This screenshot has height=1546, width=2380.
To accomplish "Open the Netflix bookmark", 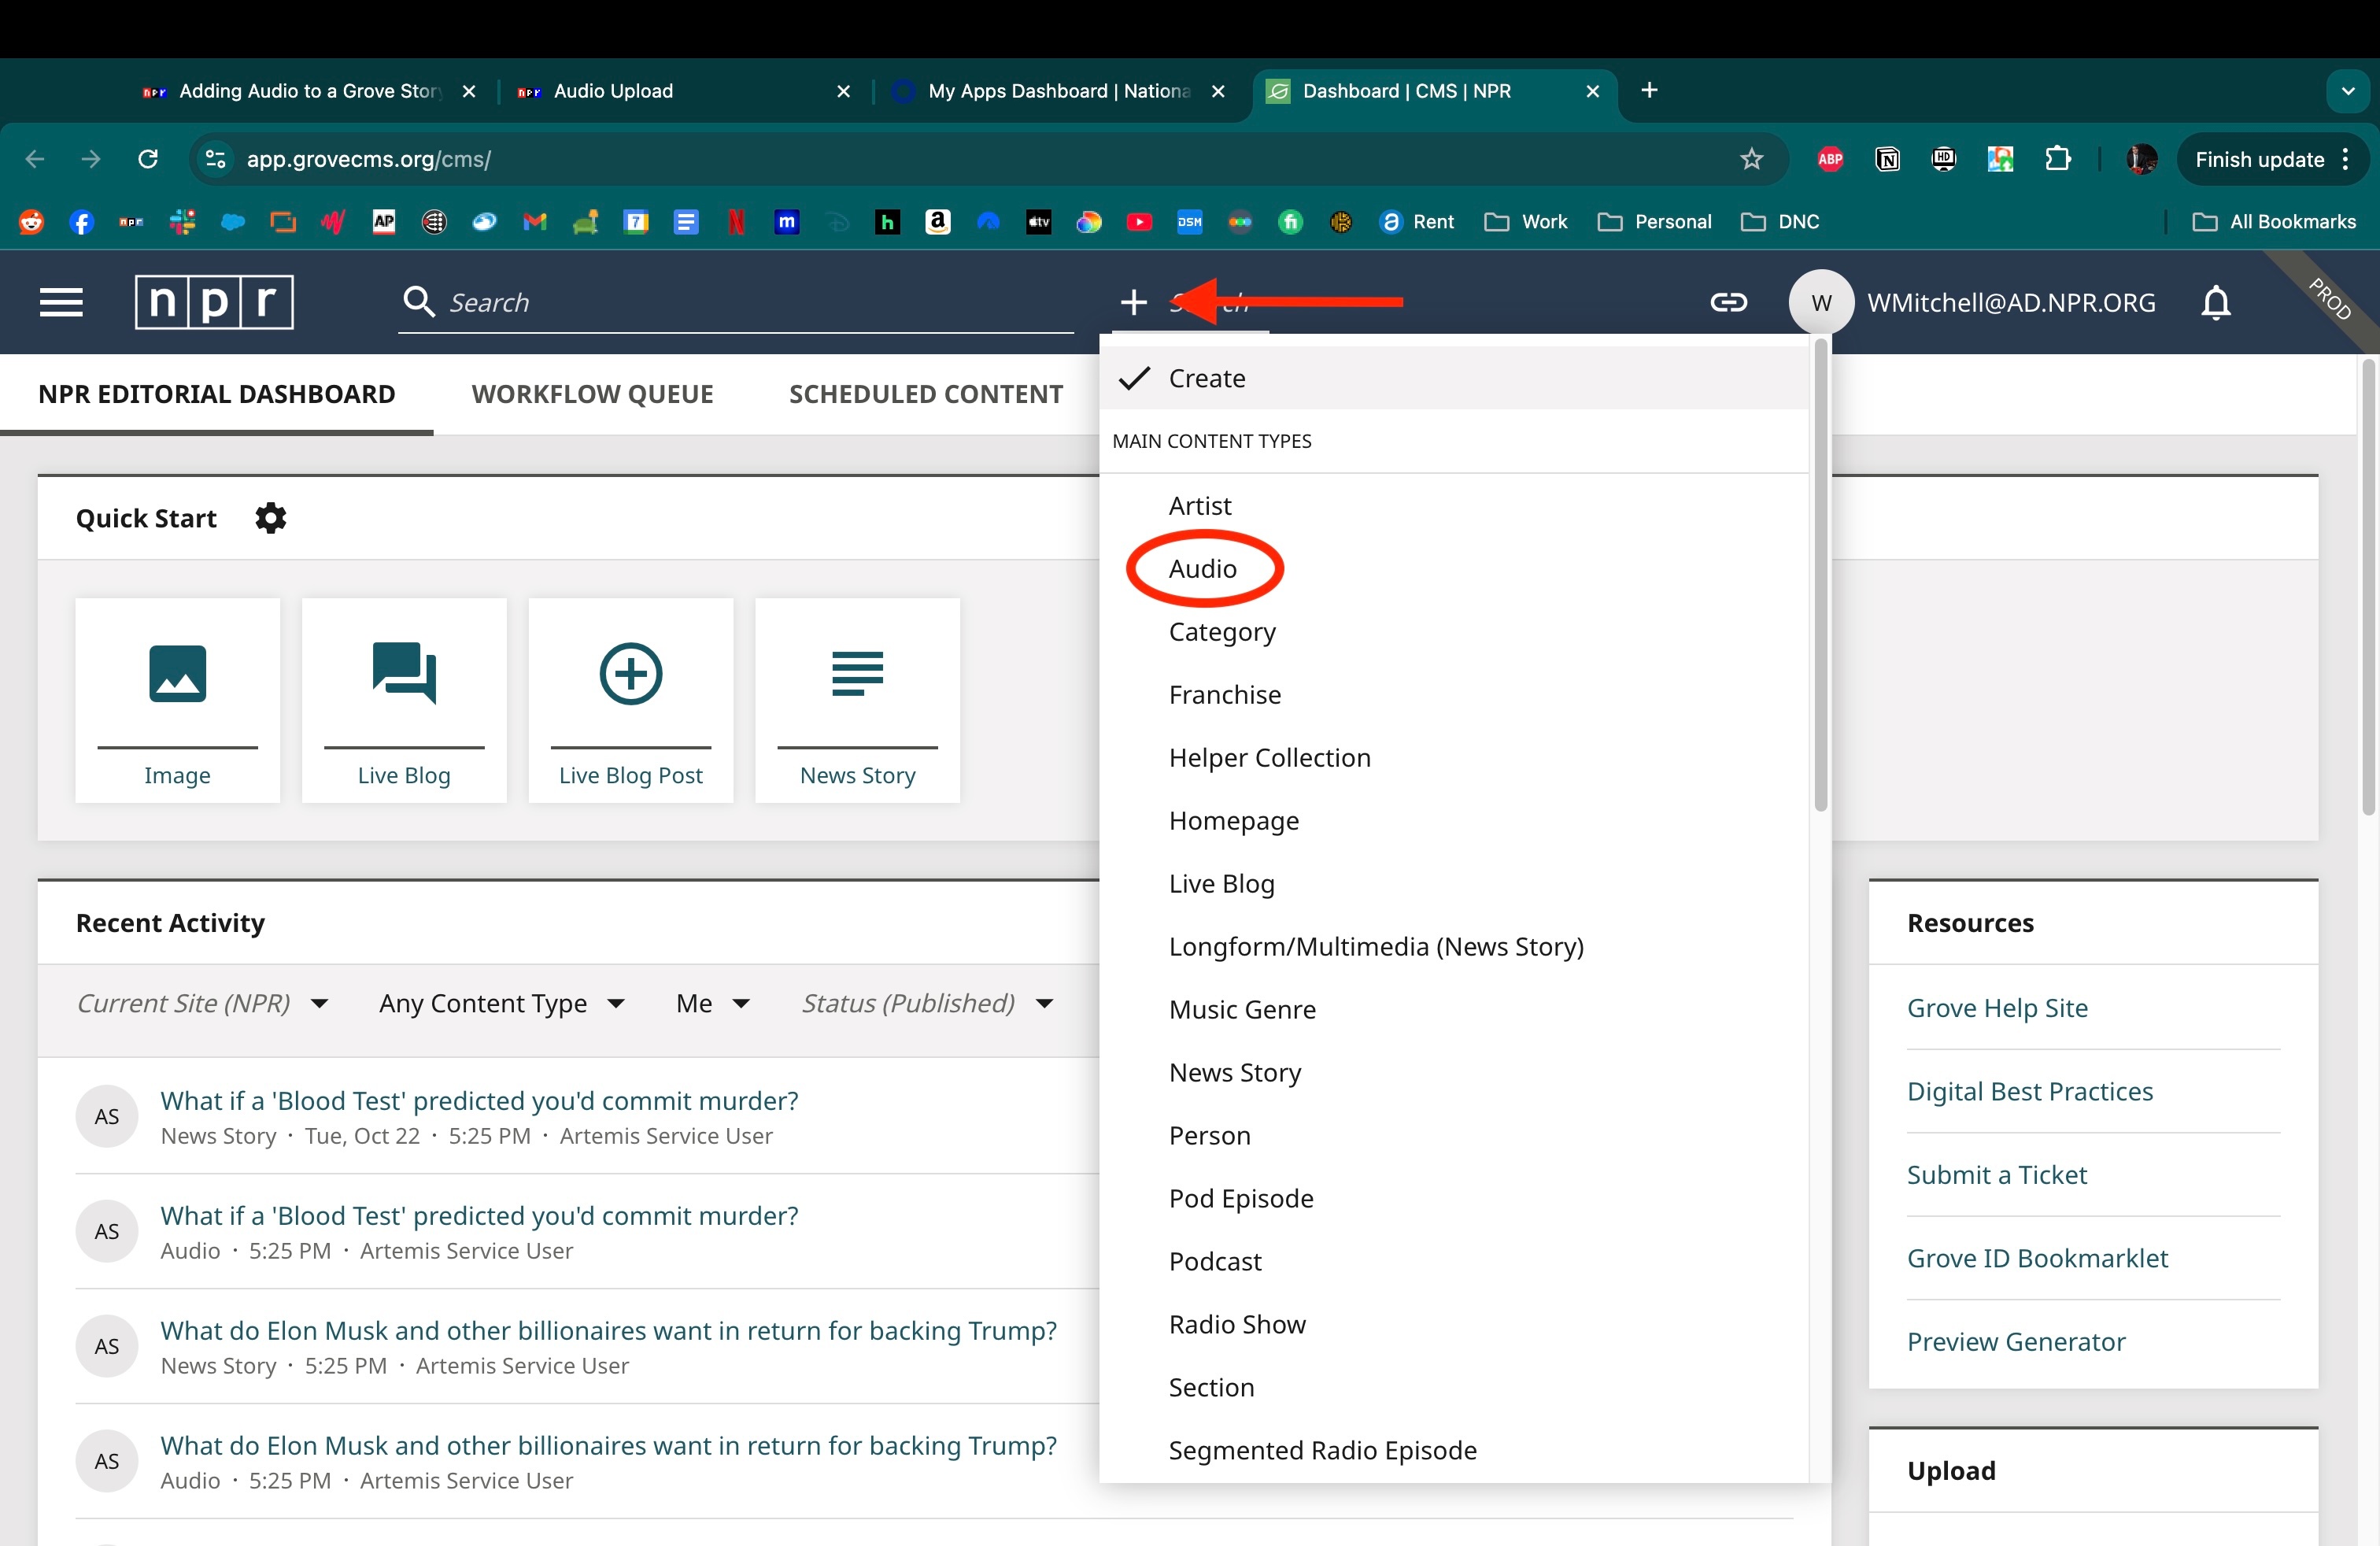I will (x=737, y=222).
